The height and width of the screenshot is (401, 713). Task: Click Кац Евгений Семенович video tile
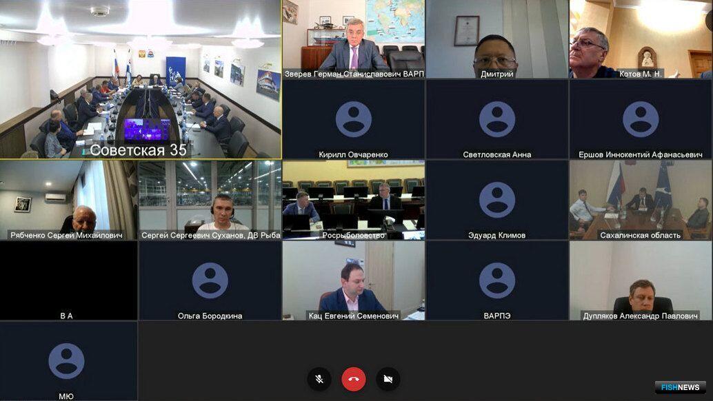[353, 280]
